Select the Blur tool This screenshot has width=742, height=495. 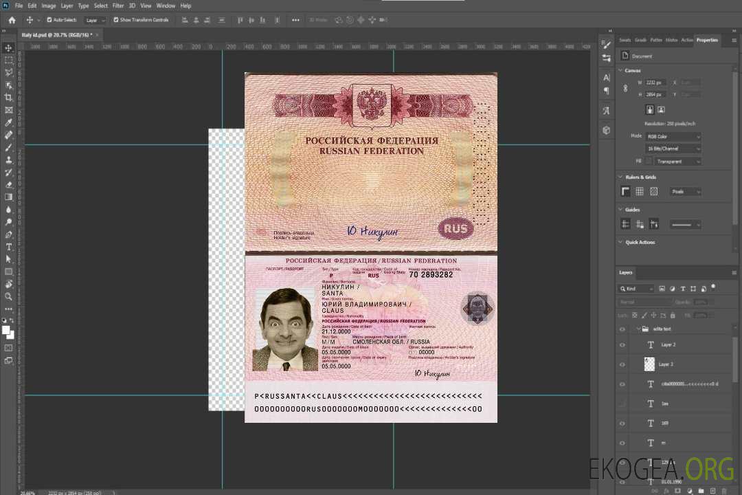click(8, 210)
